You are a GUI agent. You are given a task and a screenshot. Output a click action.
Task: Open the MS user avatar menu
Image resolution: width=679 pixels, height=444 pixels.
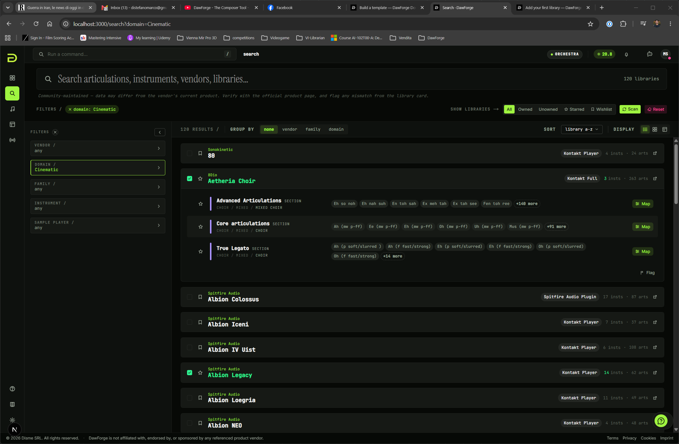coord(666,54)
